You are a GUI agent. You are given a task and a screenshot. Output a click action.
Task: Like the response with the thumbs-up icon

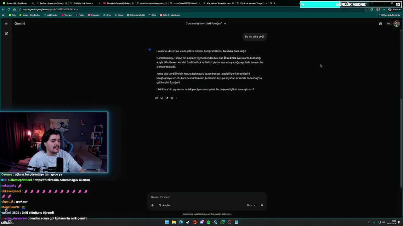156,98
